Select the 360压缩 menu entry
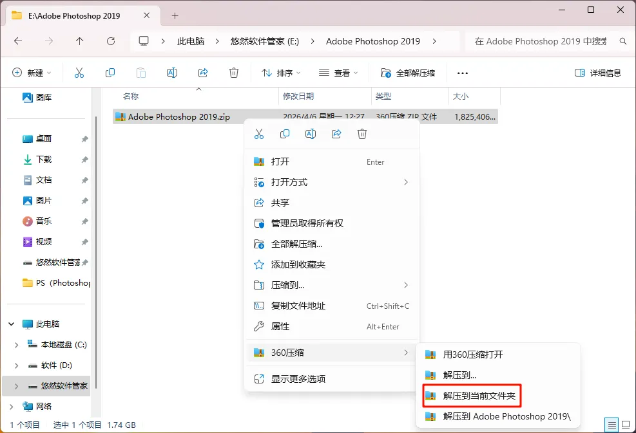Image resolution: width=636 pixels, height=433 pixels. pyautogui.click(x=331, y=353)
